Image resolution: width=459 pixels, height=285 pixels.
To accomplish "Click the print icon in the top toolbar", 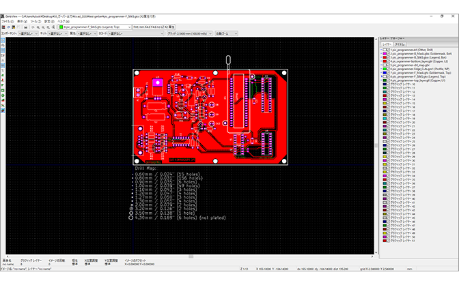I will 27,27.
